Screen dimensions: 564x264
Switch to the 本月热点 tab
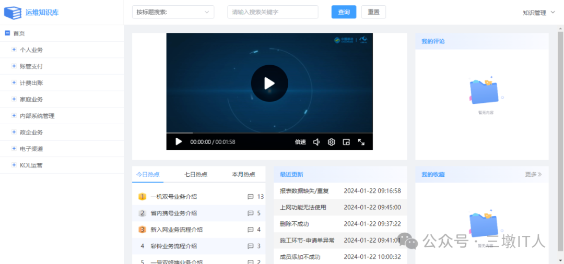click(x=243, y=175)
